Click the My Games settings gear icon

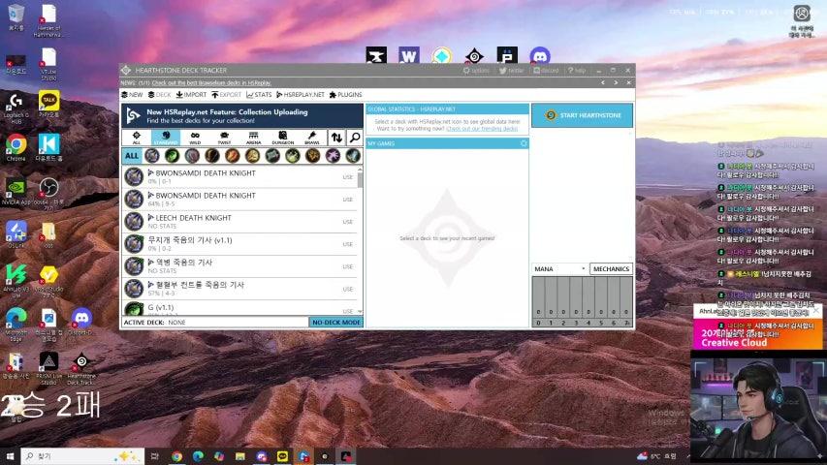[x=524, y=143]
